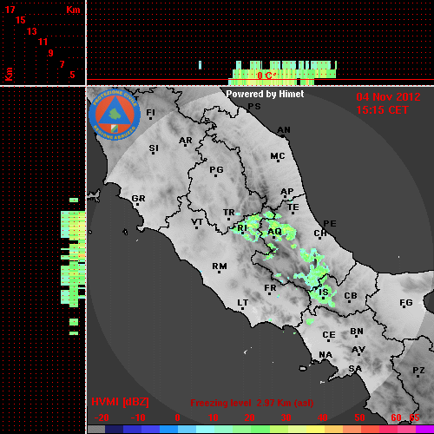Image resolution: width=434 pixels, height=434 pixels.
Task: Click the 04 Nov 2012 date label
Action: [388, 97]
